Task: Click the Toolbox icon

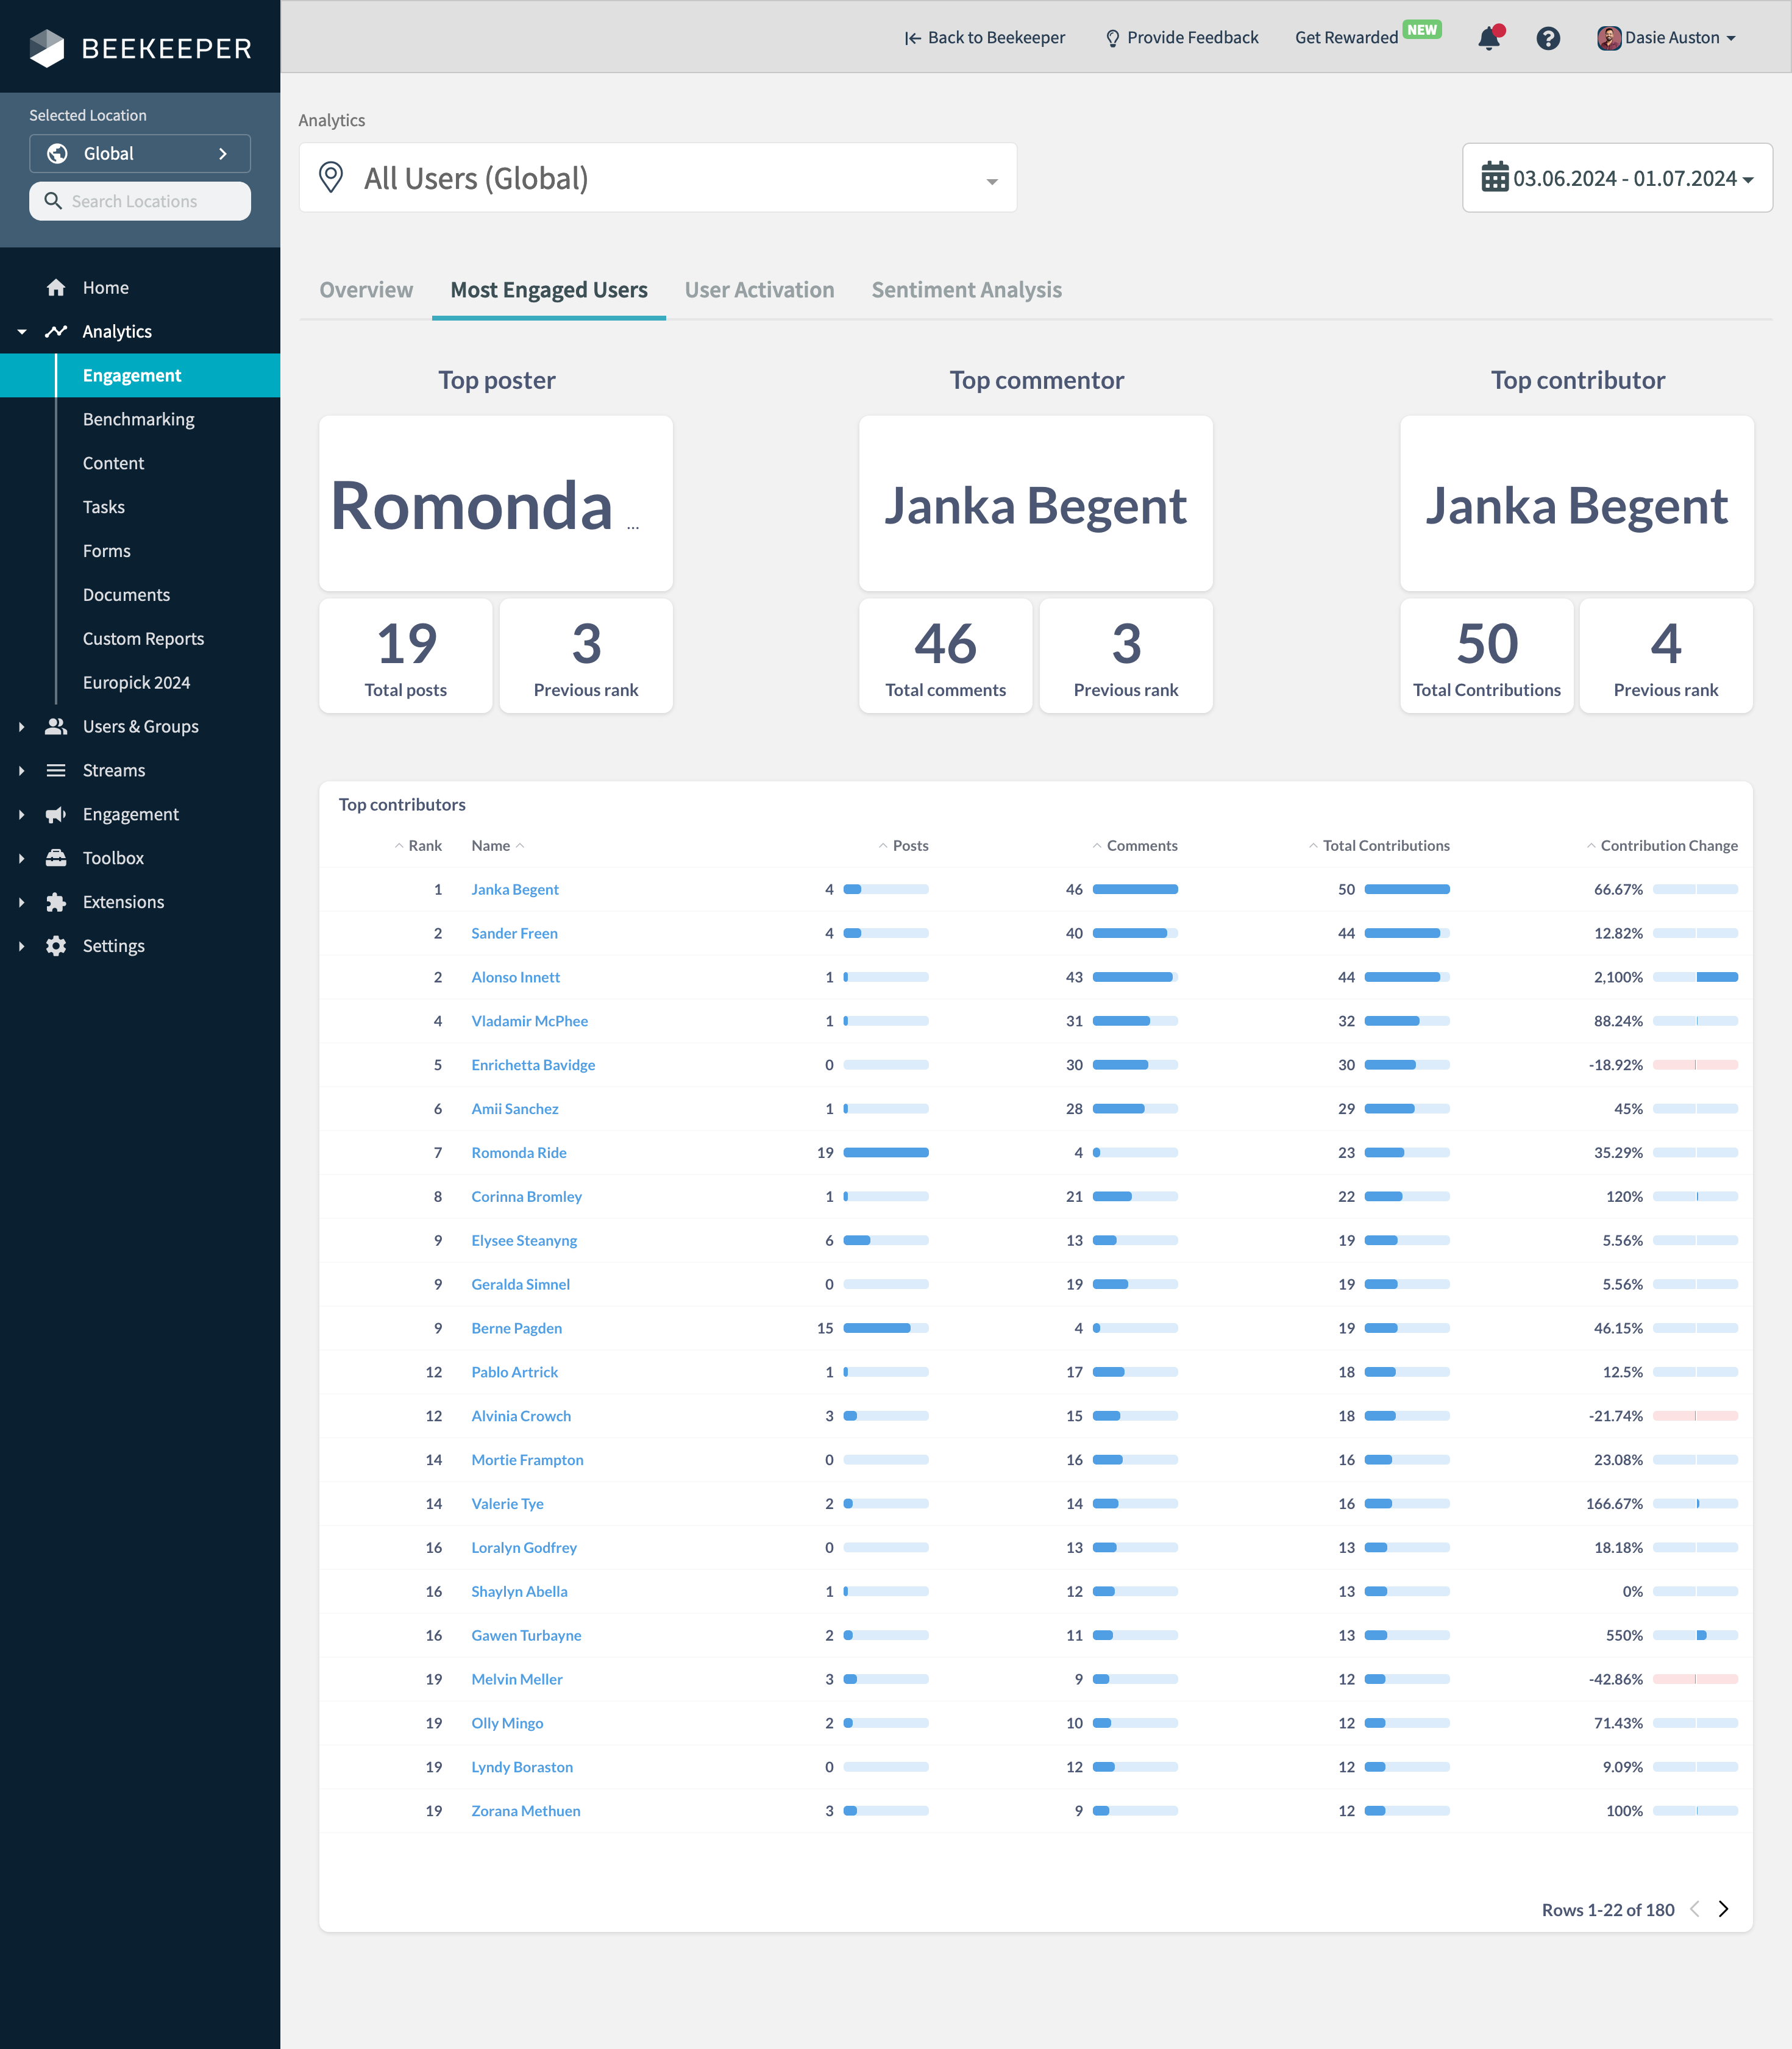Action: point(56,858)
